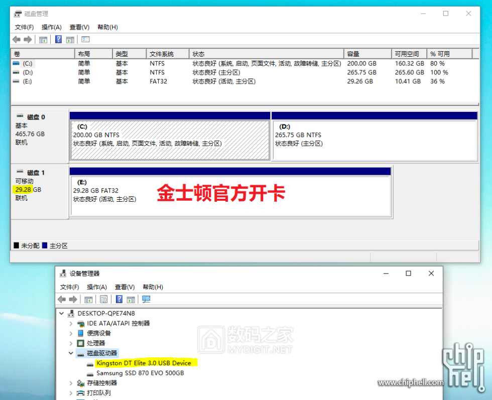Click the 160.32 GB free space cell
Viewport: 492px width, 400px height.
point(410,63)
